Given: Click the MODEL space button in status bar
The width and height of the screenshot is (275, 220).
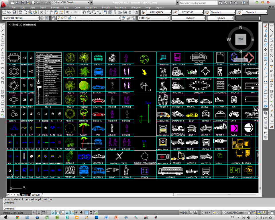Looking at the screenshot, I should pos(183,213).
